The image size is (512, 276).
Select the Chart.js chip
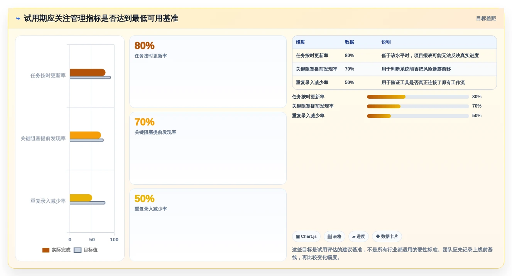pos(306,236)
